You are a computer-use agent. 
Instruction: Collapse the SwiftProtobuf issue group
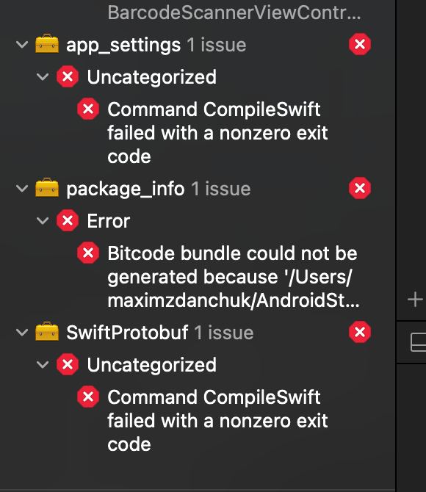coord(22,333)
